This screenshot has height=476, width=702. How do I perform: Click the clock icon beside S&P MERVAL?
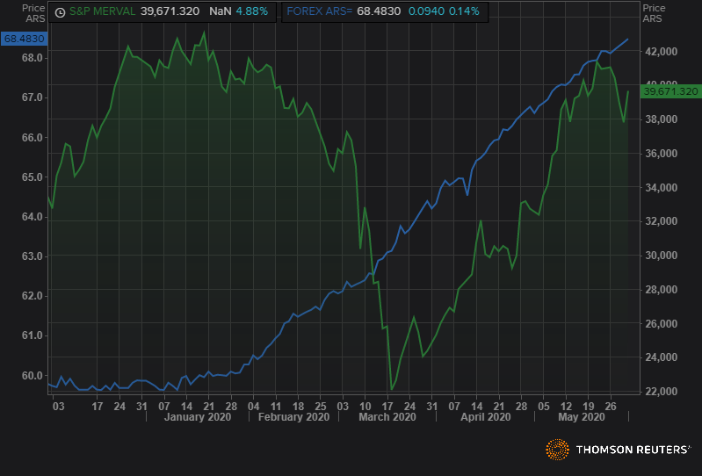coord(60,12)
